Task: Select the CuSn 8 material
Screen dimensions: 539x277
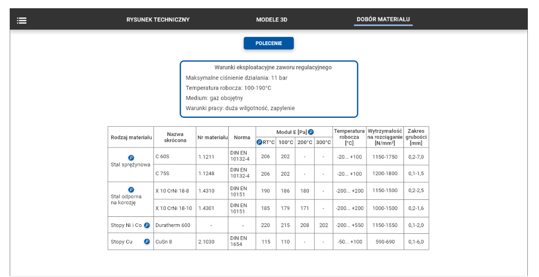Action: click(x=164, y=242)
